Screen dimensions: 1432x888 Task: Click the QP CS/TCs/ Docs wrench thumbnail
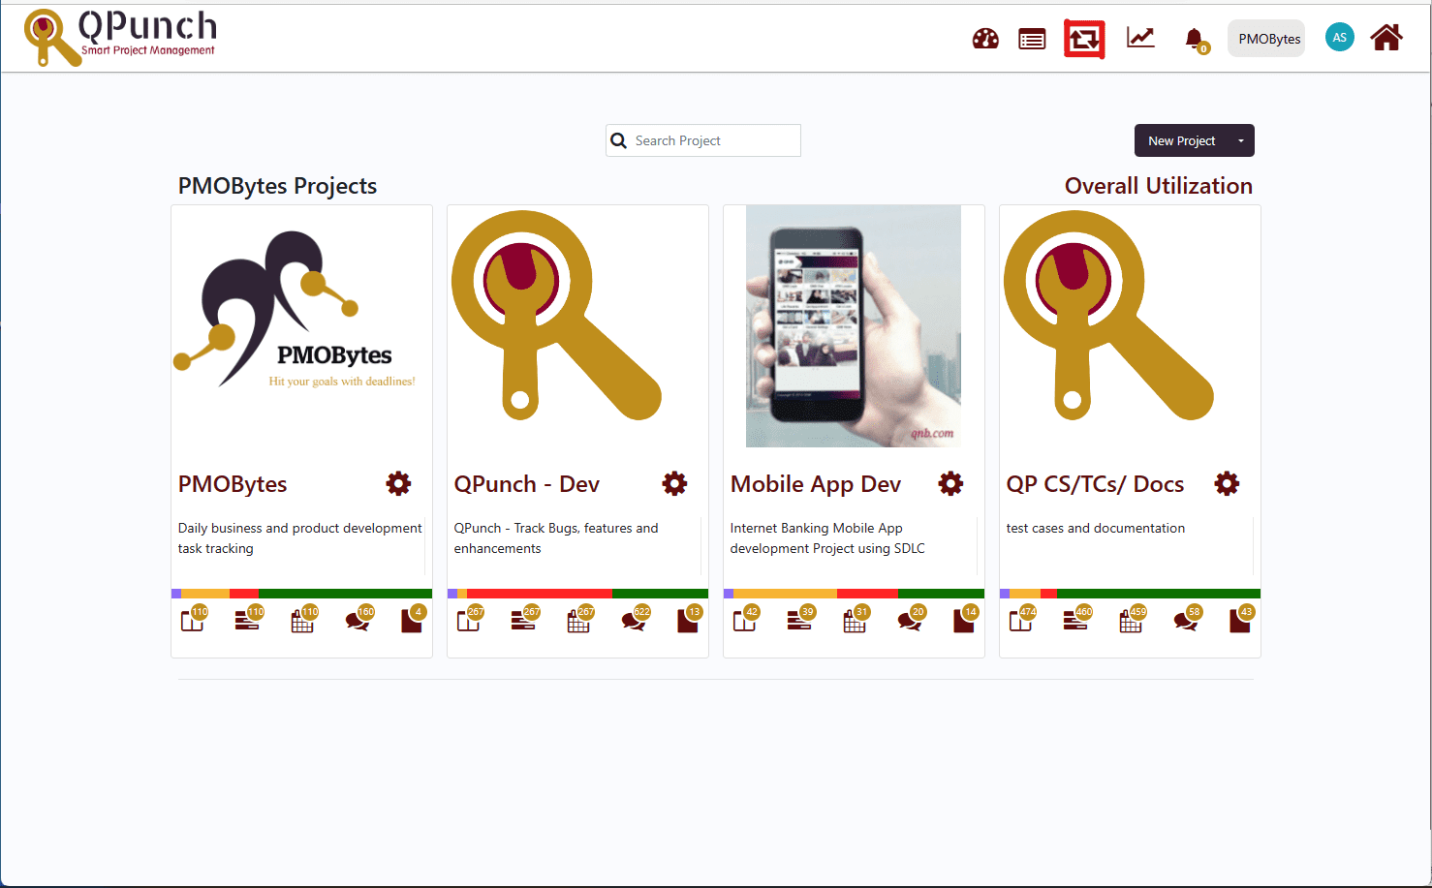(1109, 316)
